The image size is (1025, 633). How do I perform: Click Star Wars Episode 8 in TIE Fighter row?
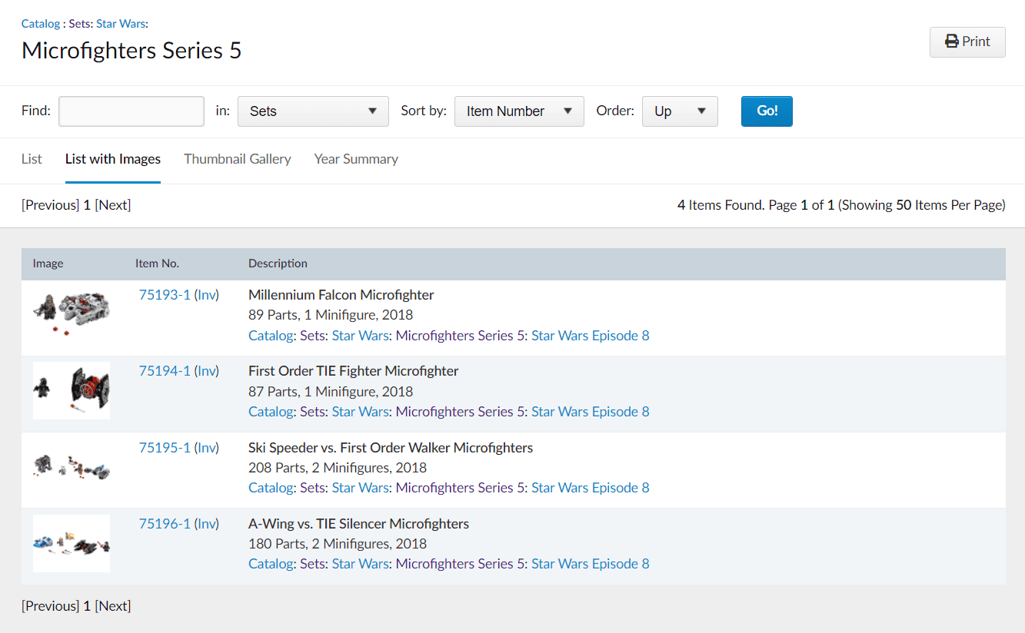click(591, 412)
